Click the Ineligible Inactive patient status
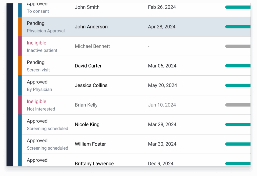This screenshot has width=257, height=176. pos(42,47)
